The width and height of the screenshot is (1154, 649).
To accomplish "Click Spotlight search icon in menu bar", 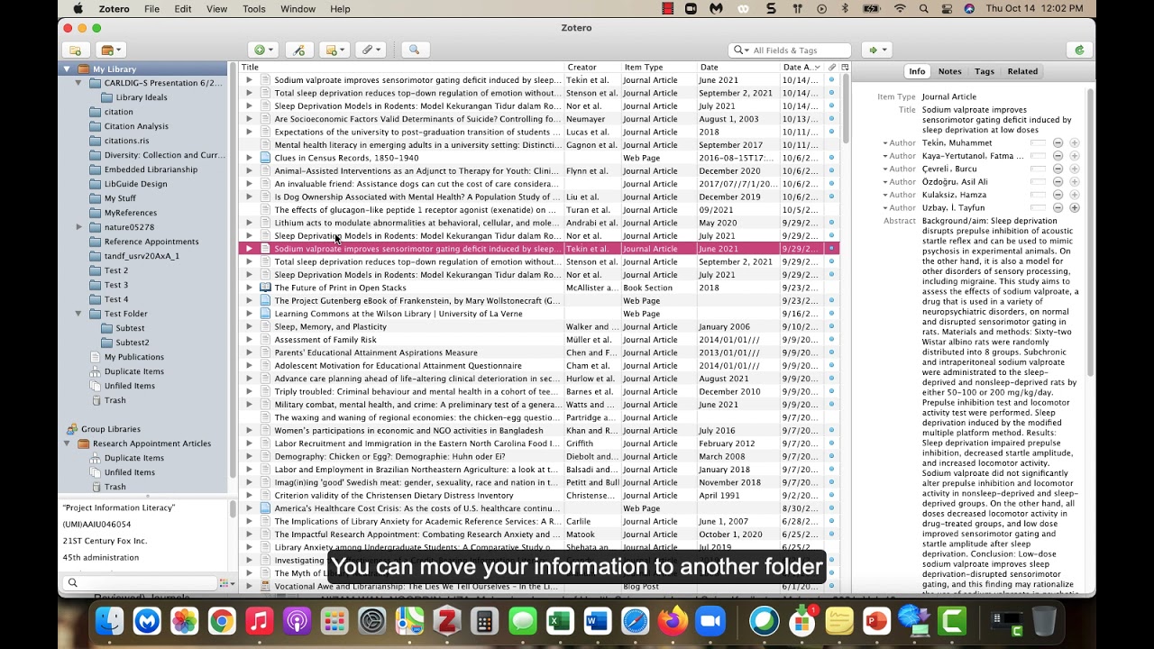I will coord(924,9).
